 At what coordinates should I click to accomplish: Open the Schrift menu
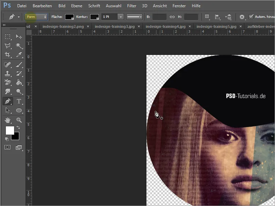click(x=94, y=6)
